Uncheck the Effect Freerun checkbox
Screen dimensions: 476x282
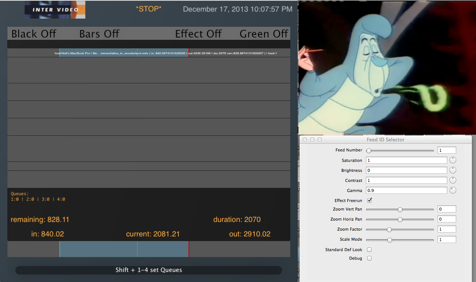369,201
